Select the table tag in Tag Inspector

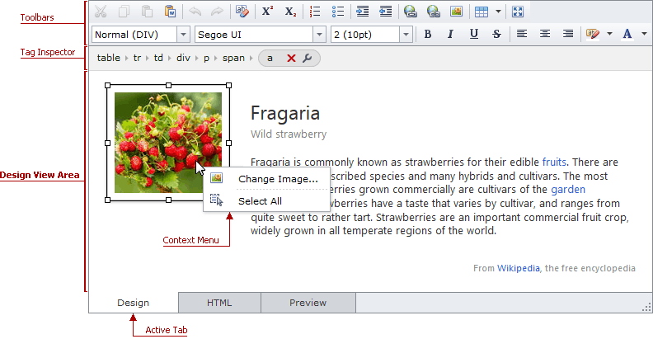click(x=108, y=58)
